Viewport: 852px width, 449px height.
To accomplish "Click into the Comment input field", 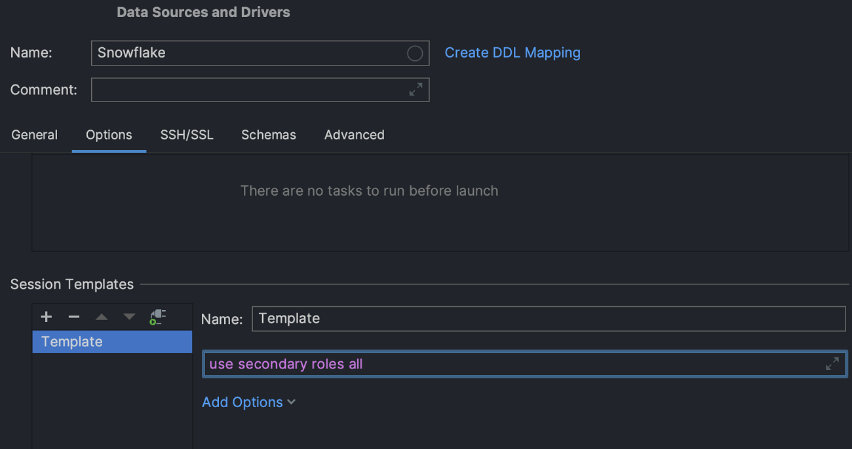I will [x=249, y=90].
